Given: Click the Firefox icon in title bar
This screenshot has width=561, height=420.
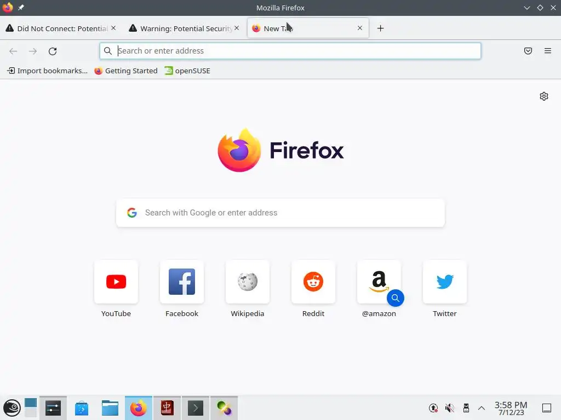Looking at the screenshot, I should [x=8, y=8].
